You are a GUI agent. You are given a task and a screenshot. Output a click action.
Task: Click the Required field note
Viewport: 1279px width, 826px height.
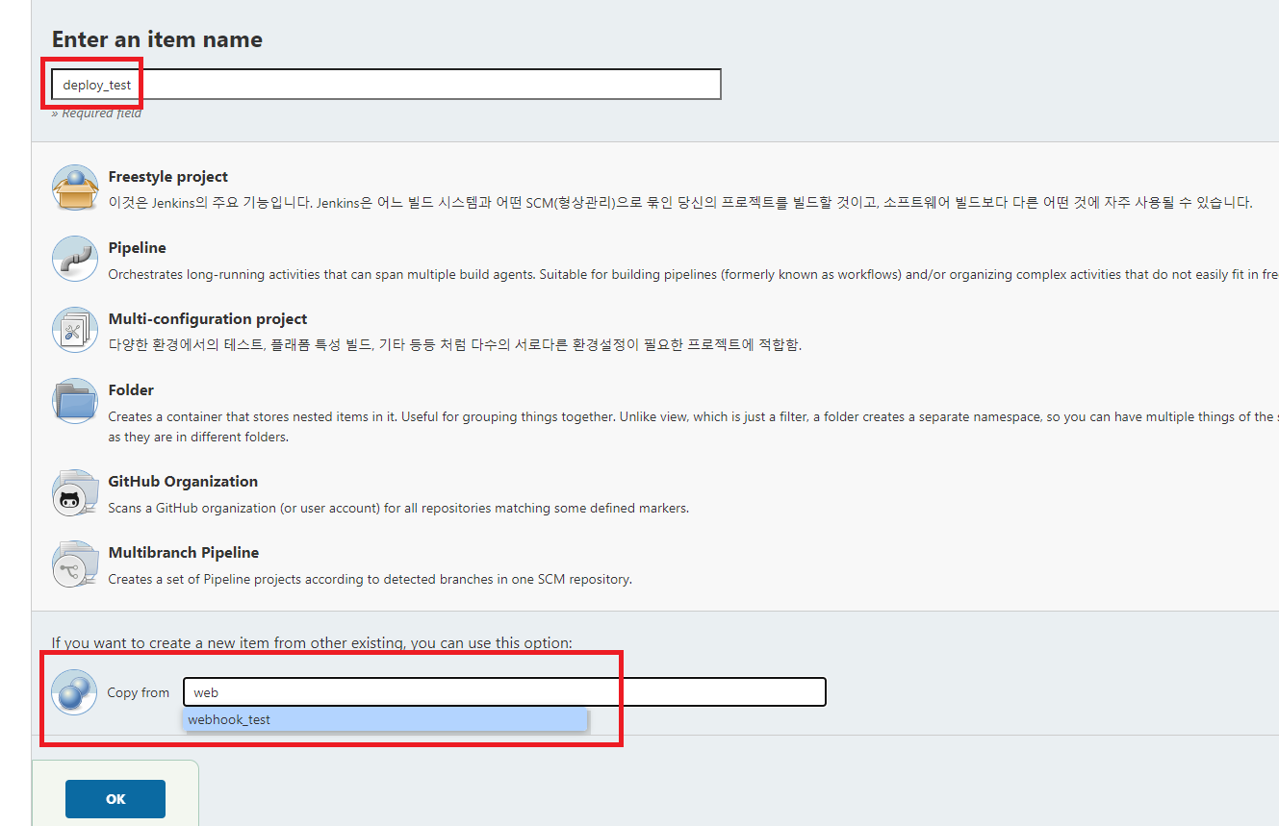pos(96,113)
